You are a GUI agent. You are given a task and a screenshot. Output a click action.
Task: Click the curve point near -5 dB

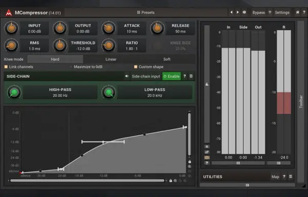pyautogui.click(x=144, y=134)
